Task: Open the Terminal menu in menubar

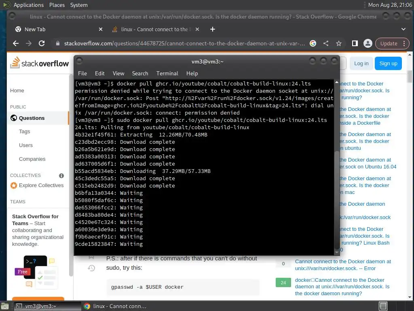Action: pos(167,73)
